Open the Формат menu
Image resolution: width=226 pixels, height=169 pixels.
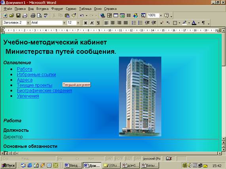pyautogui.click(x=57, y=9)
